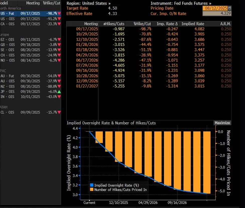Click the red down arrow beside SE - OIS
This screenshot has height=208, width=245.
tap(59, 50)
